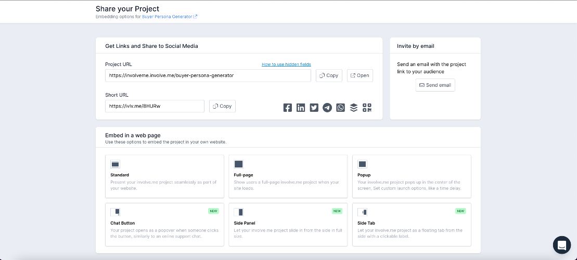This screenshot has width=577, height=260.
Task: Select the Side Panel card description
Action: pyautogui.click(x=288, y=233)
